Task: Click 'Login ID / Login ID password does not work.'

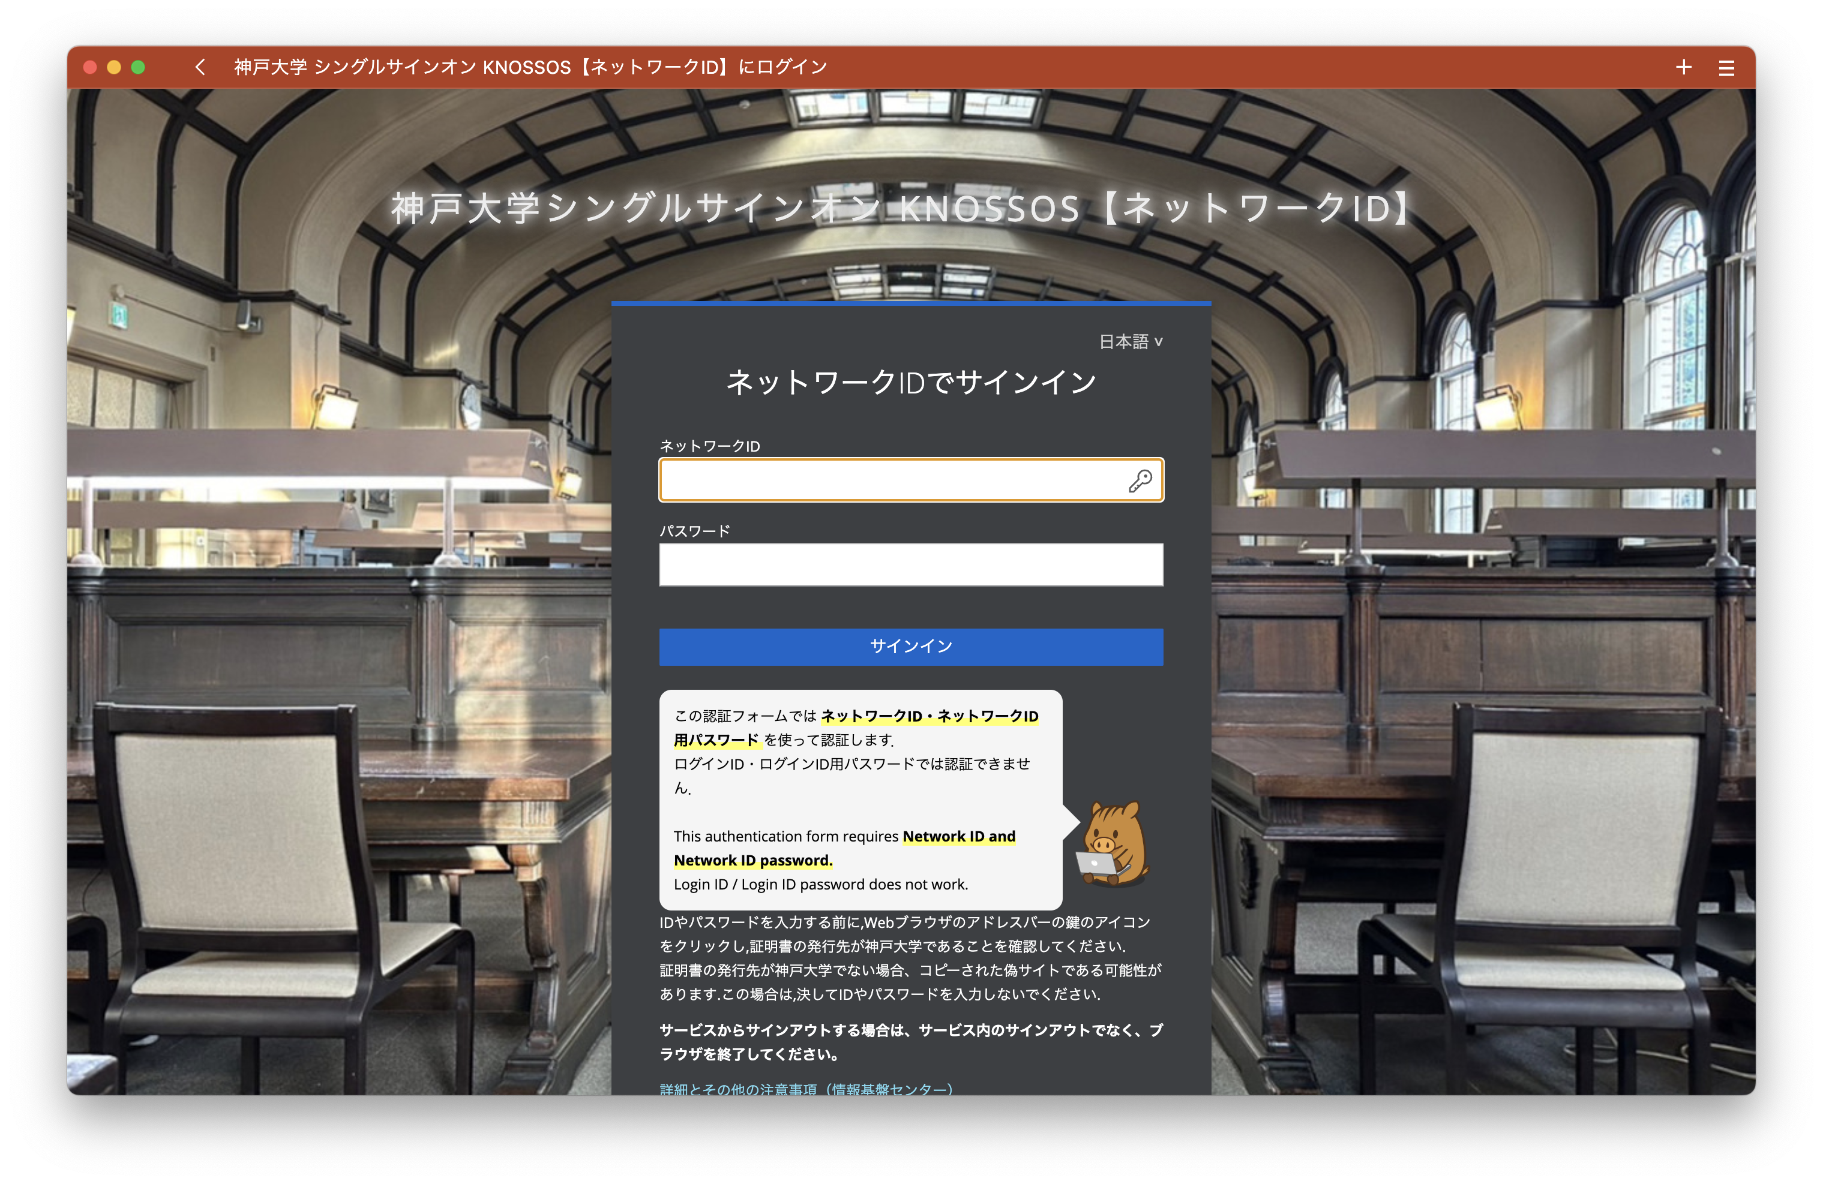Action: coord(820,885)
